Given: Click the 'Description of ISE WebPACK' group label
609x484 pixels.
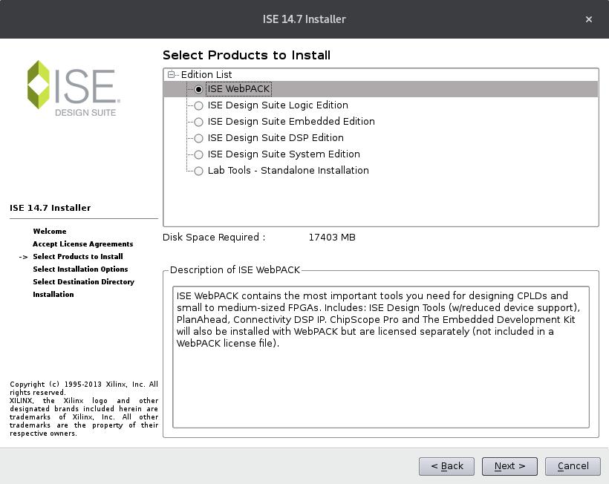Looking at the screenshot, I should [235, 269].
